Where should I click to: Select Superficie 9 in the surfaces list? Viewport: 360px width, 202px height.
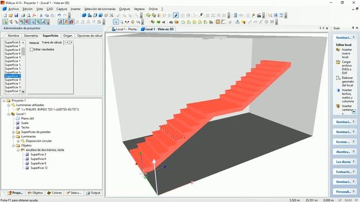(12, 54)
